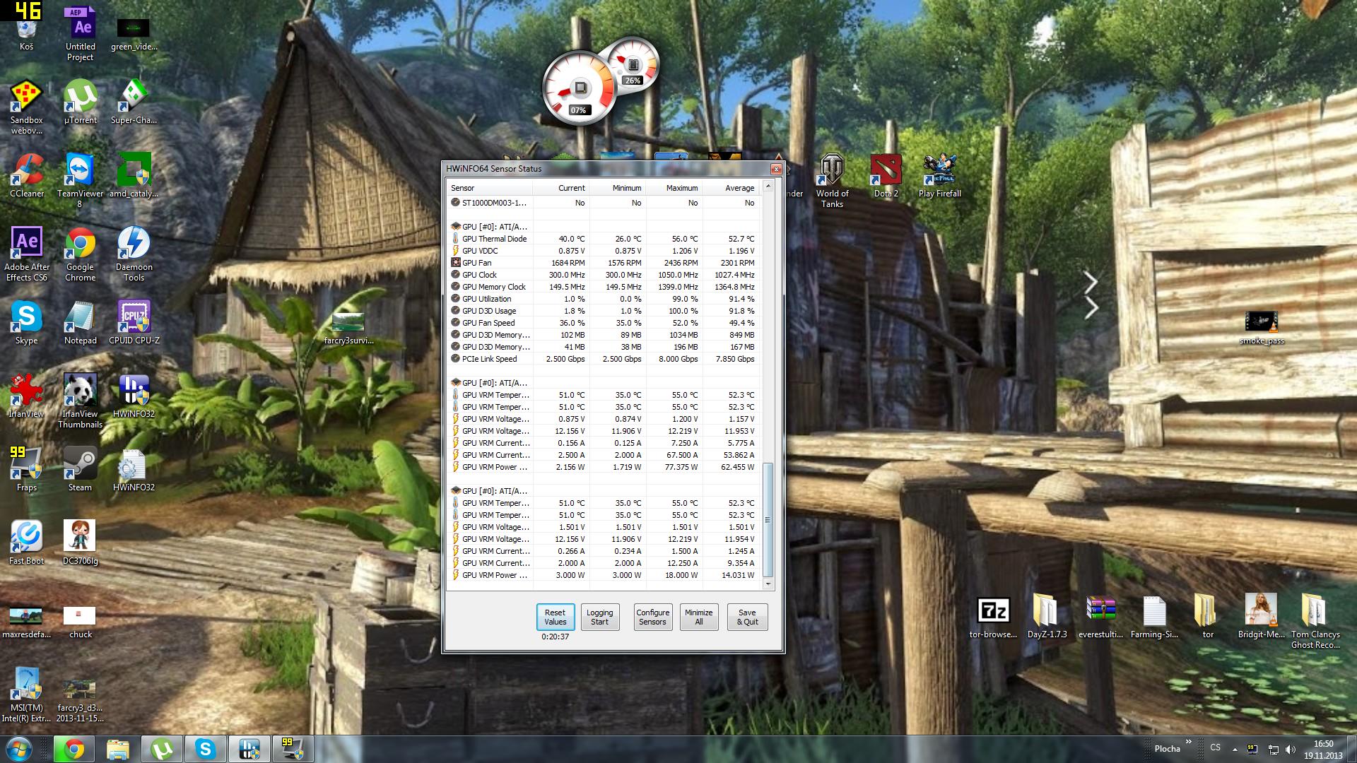This screenshot has width=1357, height=763.
Task: Switch to HWiNFO taskbar button
Action: coord(249,749)
